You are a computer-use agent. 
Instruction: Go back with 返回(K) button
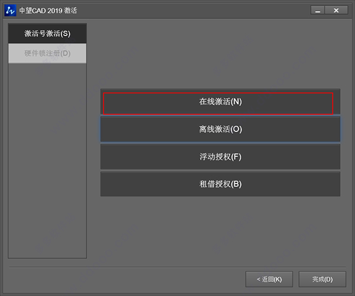click(x=269, y=279)
